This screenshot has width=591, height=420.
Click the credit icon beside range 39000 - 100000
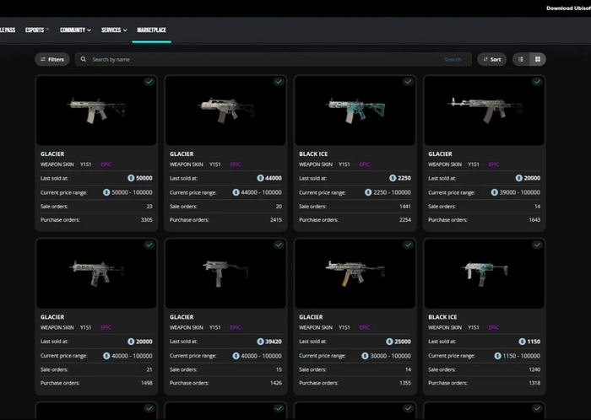point(494,192)
